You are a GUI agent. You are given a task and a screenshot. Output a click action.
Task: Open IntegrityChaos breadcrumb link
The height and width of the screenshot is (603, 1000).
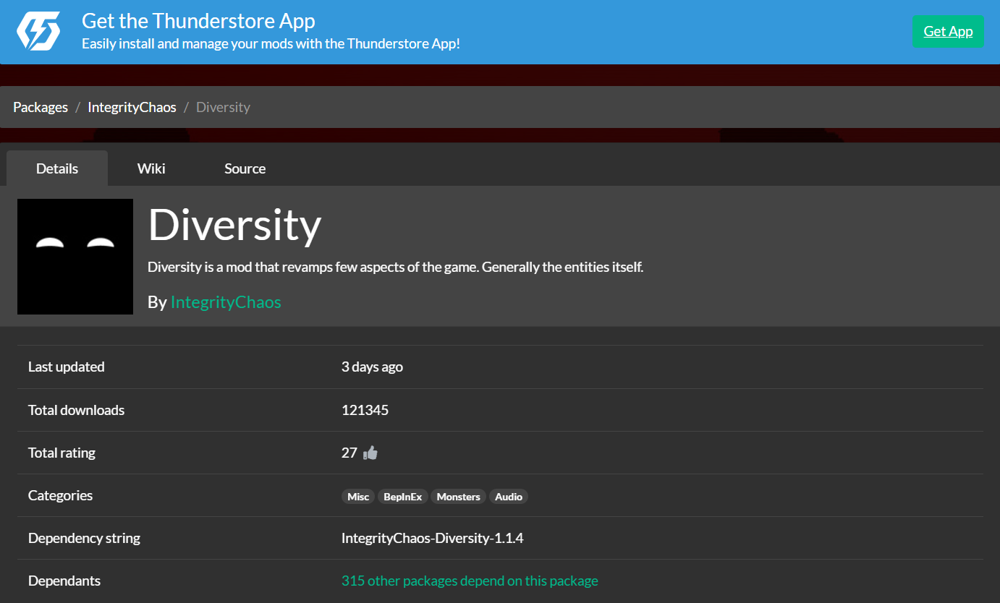coord(132,107)
